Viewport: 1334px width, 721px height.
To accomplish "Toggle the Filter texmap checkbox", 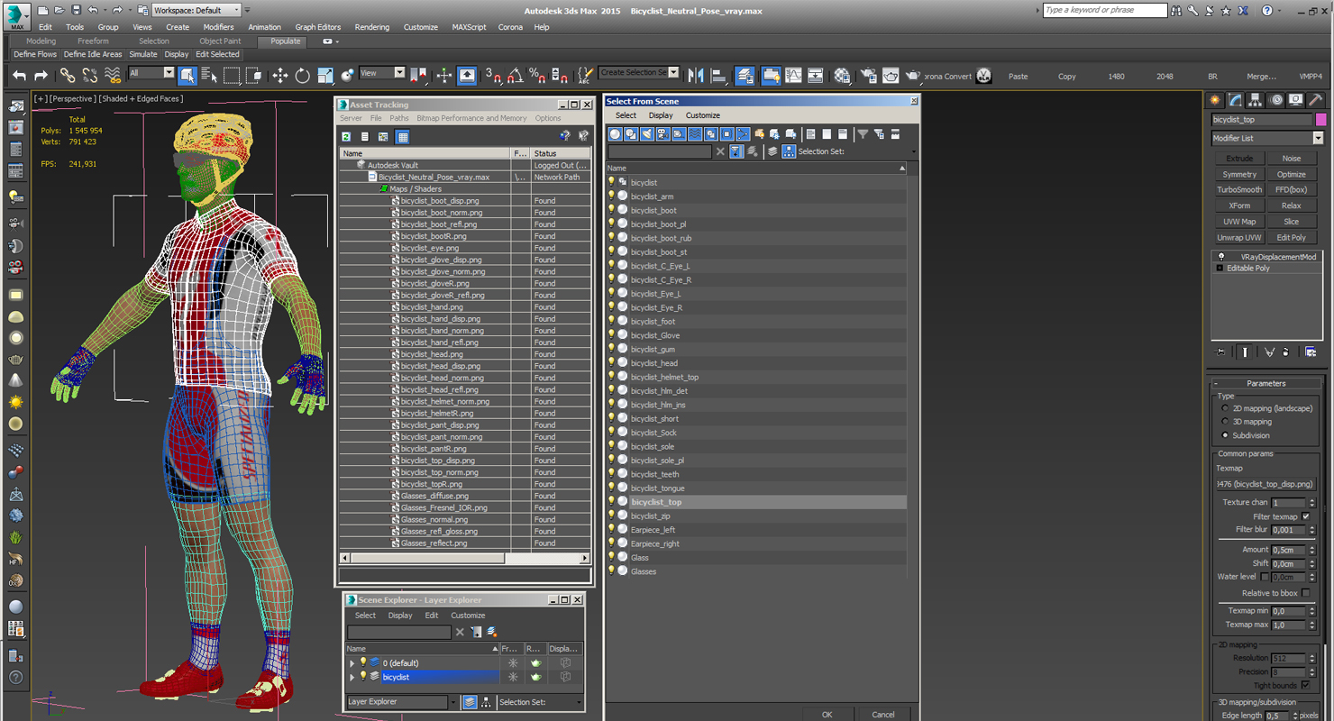I will pos(1305,516).
